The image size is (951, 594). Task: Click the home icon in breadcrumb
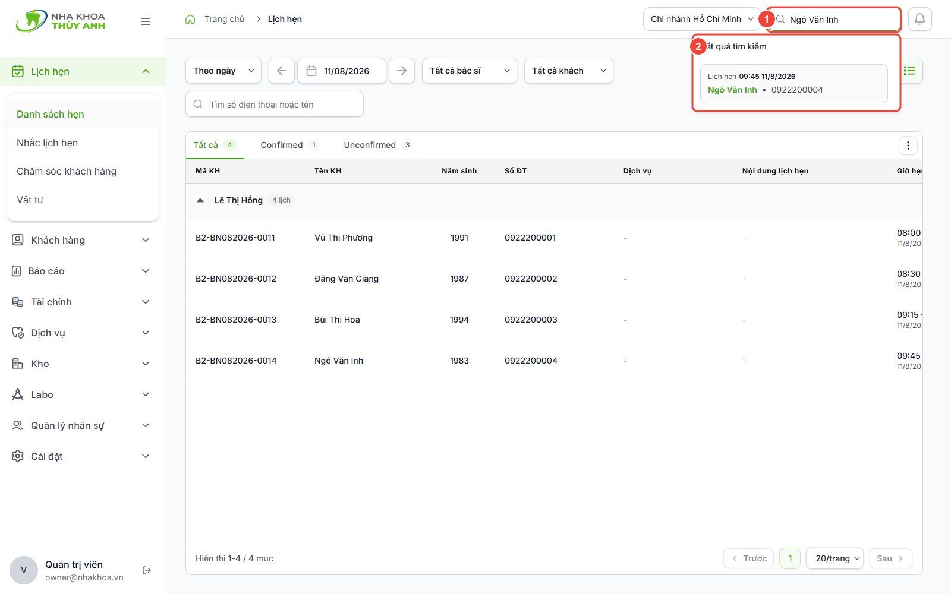pos(190,19)
